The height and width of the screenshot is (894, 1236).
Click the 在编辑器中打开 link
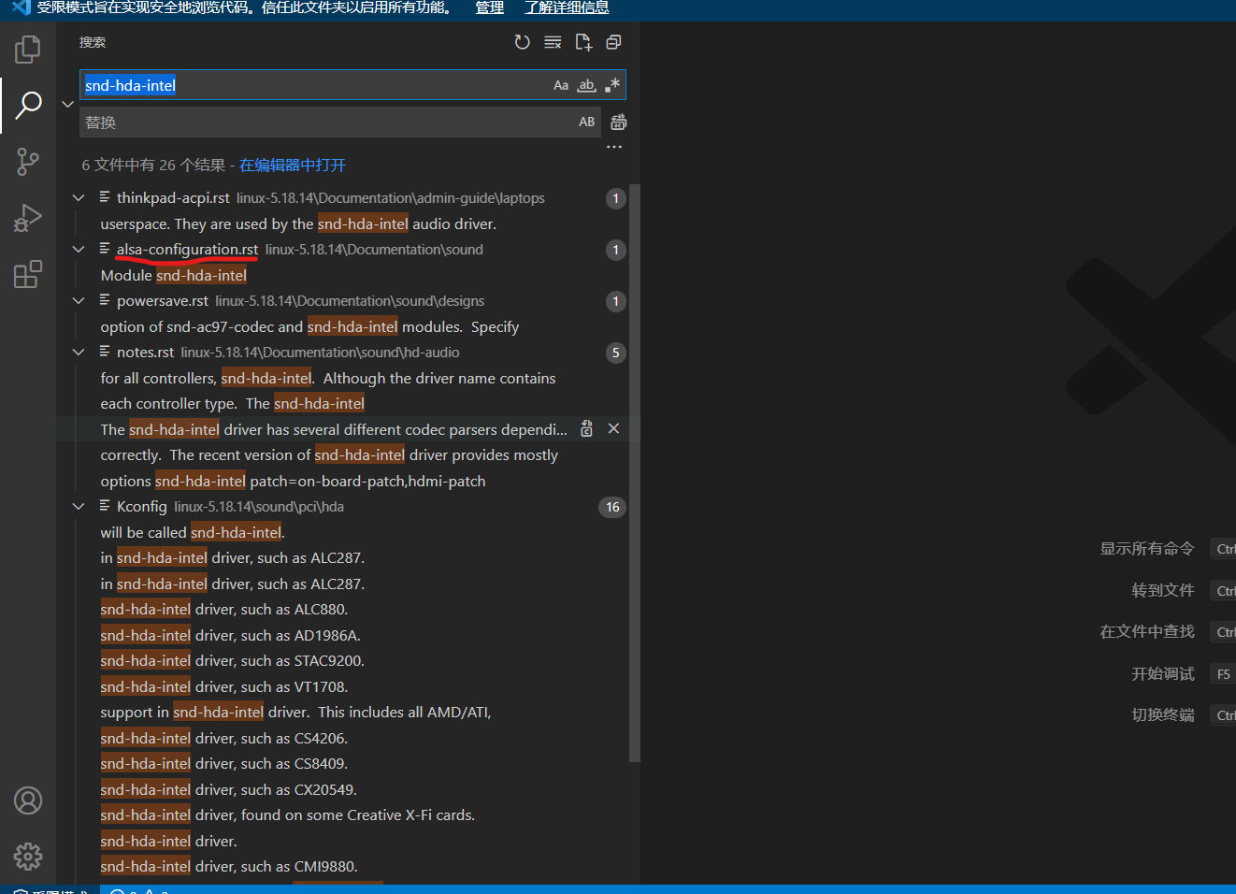pyautogui.click(x=293, y=166)
